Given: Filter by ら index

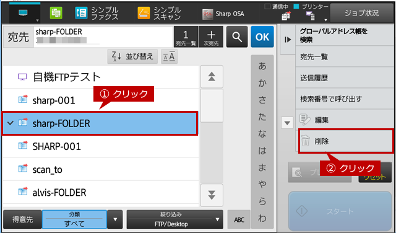Looking at the screenshot, I should [262, 201].
